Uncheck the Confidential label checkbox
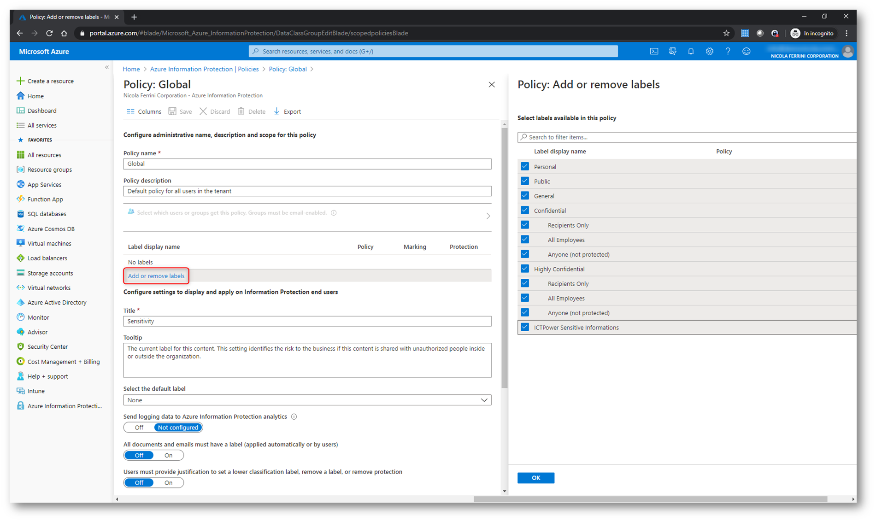This screenshot has height=522, width=876. tap(524, 210)
